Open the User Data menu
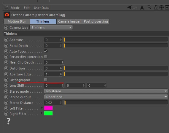The image size is (169, 133). (x=41, y=8)
